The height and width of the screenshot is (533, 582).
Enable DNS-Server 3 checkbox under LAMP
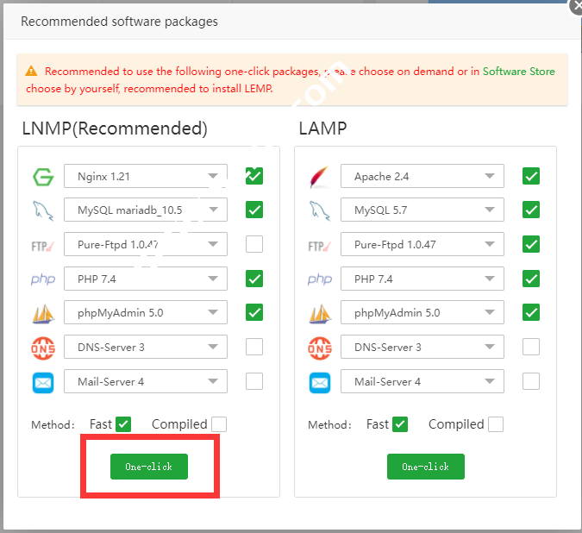[x=531, y=348]
